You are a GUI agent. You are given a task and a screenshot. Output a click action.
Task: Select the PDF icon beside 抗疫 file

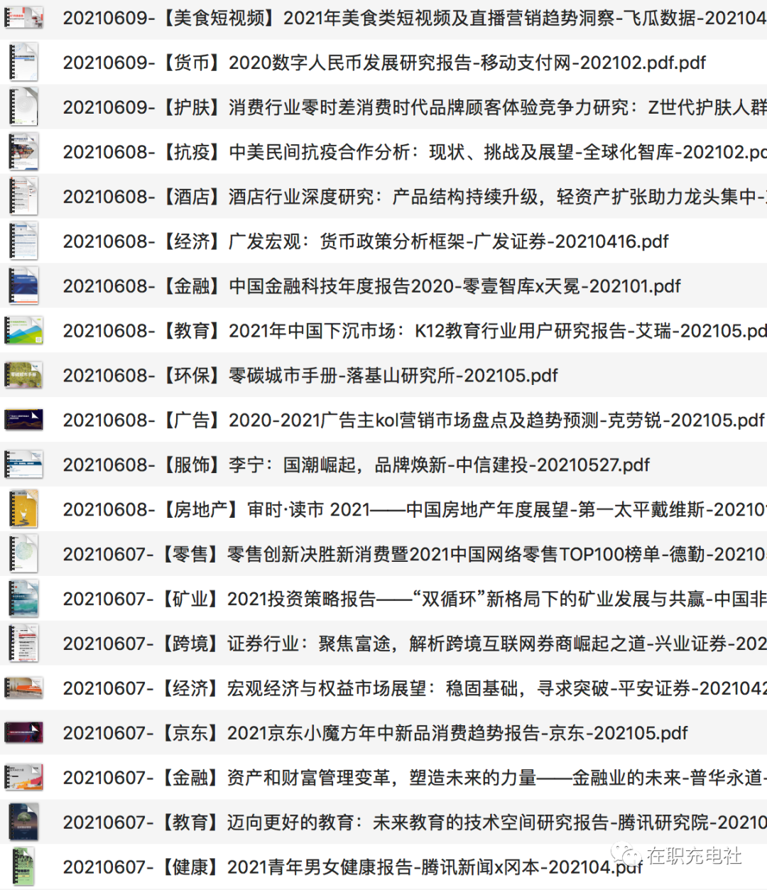click(23, 152)
